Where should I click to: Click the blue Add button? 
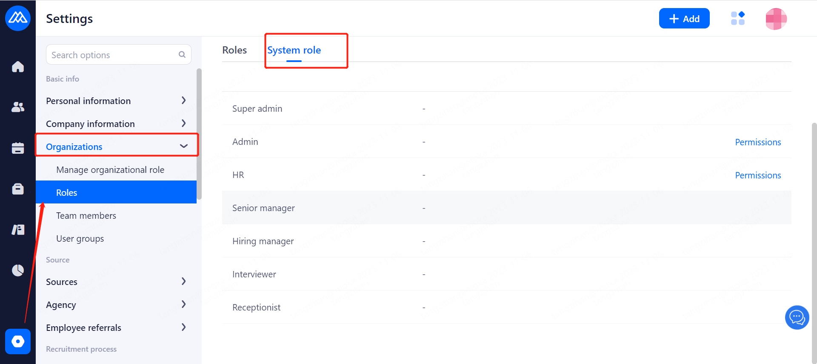[684, 19]
